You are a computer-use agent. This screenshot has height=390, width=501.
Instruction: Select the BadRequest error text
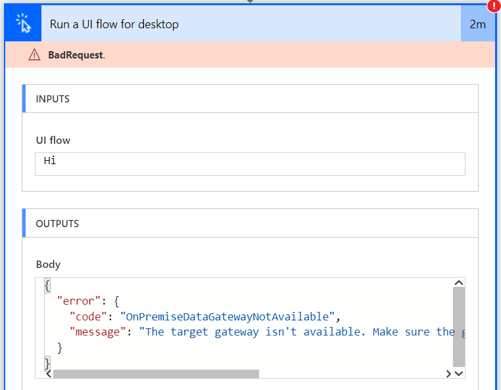pyautogui.click(x=76, y=55)
